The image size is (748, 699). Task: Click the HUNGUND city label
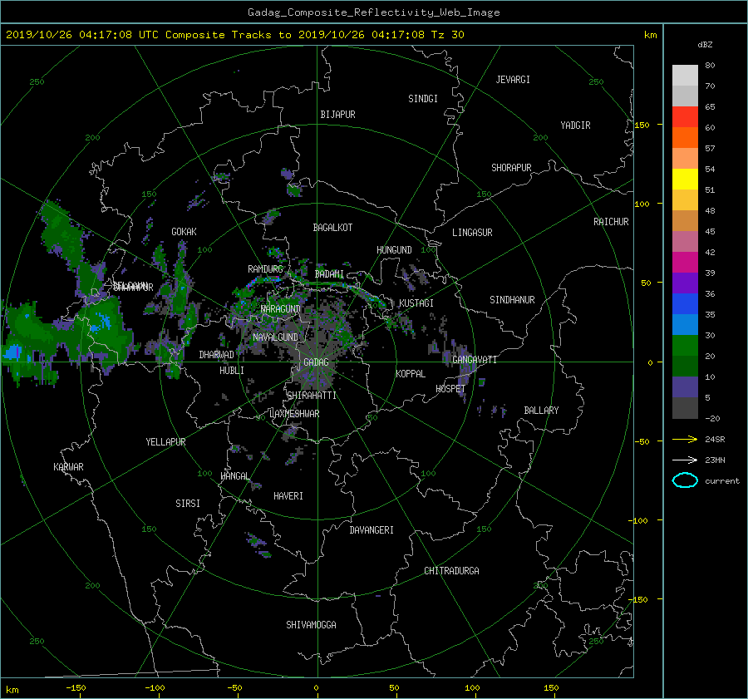(x=394, y=250)
